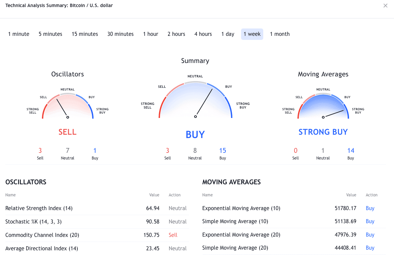Pick the 2 hours interval tab
The height and width of the screenshot is (255, 394).
[x=176, y=34]
